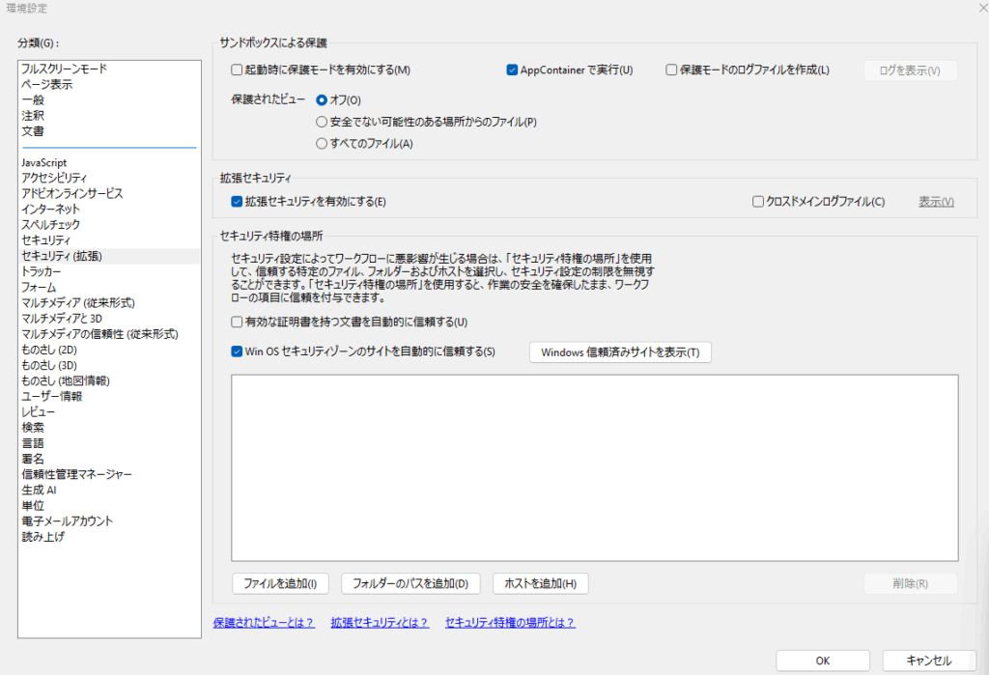Enable 有効な証明書を持つ文書を自動的に信頼する
Screen dimensions: 989x675
click(238, 322)
